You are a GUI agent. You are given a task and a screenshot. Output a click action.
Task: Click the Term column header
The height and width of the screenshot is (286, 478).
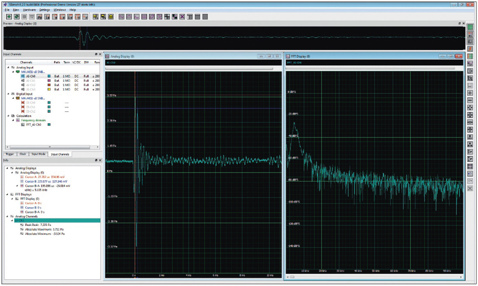pyautogui.click(x=67, y=62)
